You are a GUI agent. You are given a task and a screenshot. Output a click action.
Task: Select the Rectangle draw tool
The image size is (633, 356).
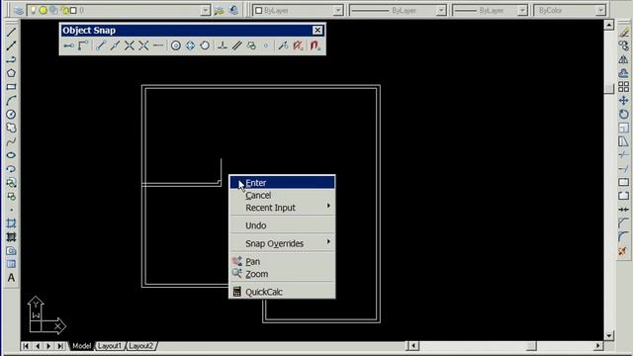click(x=11, y=87)
